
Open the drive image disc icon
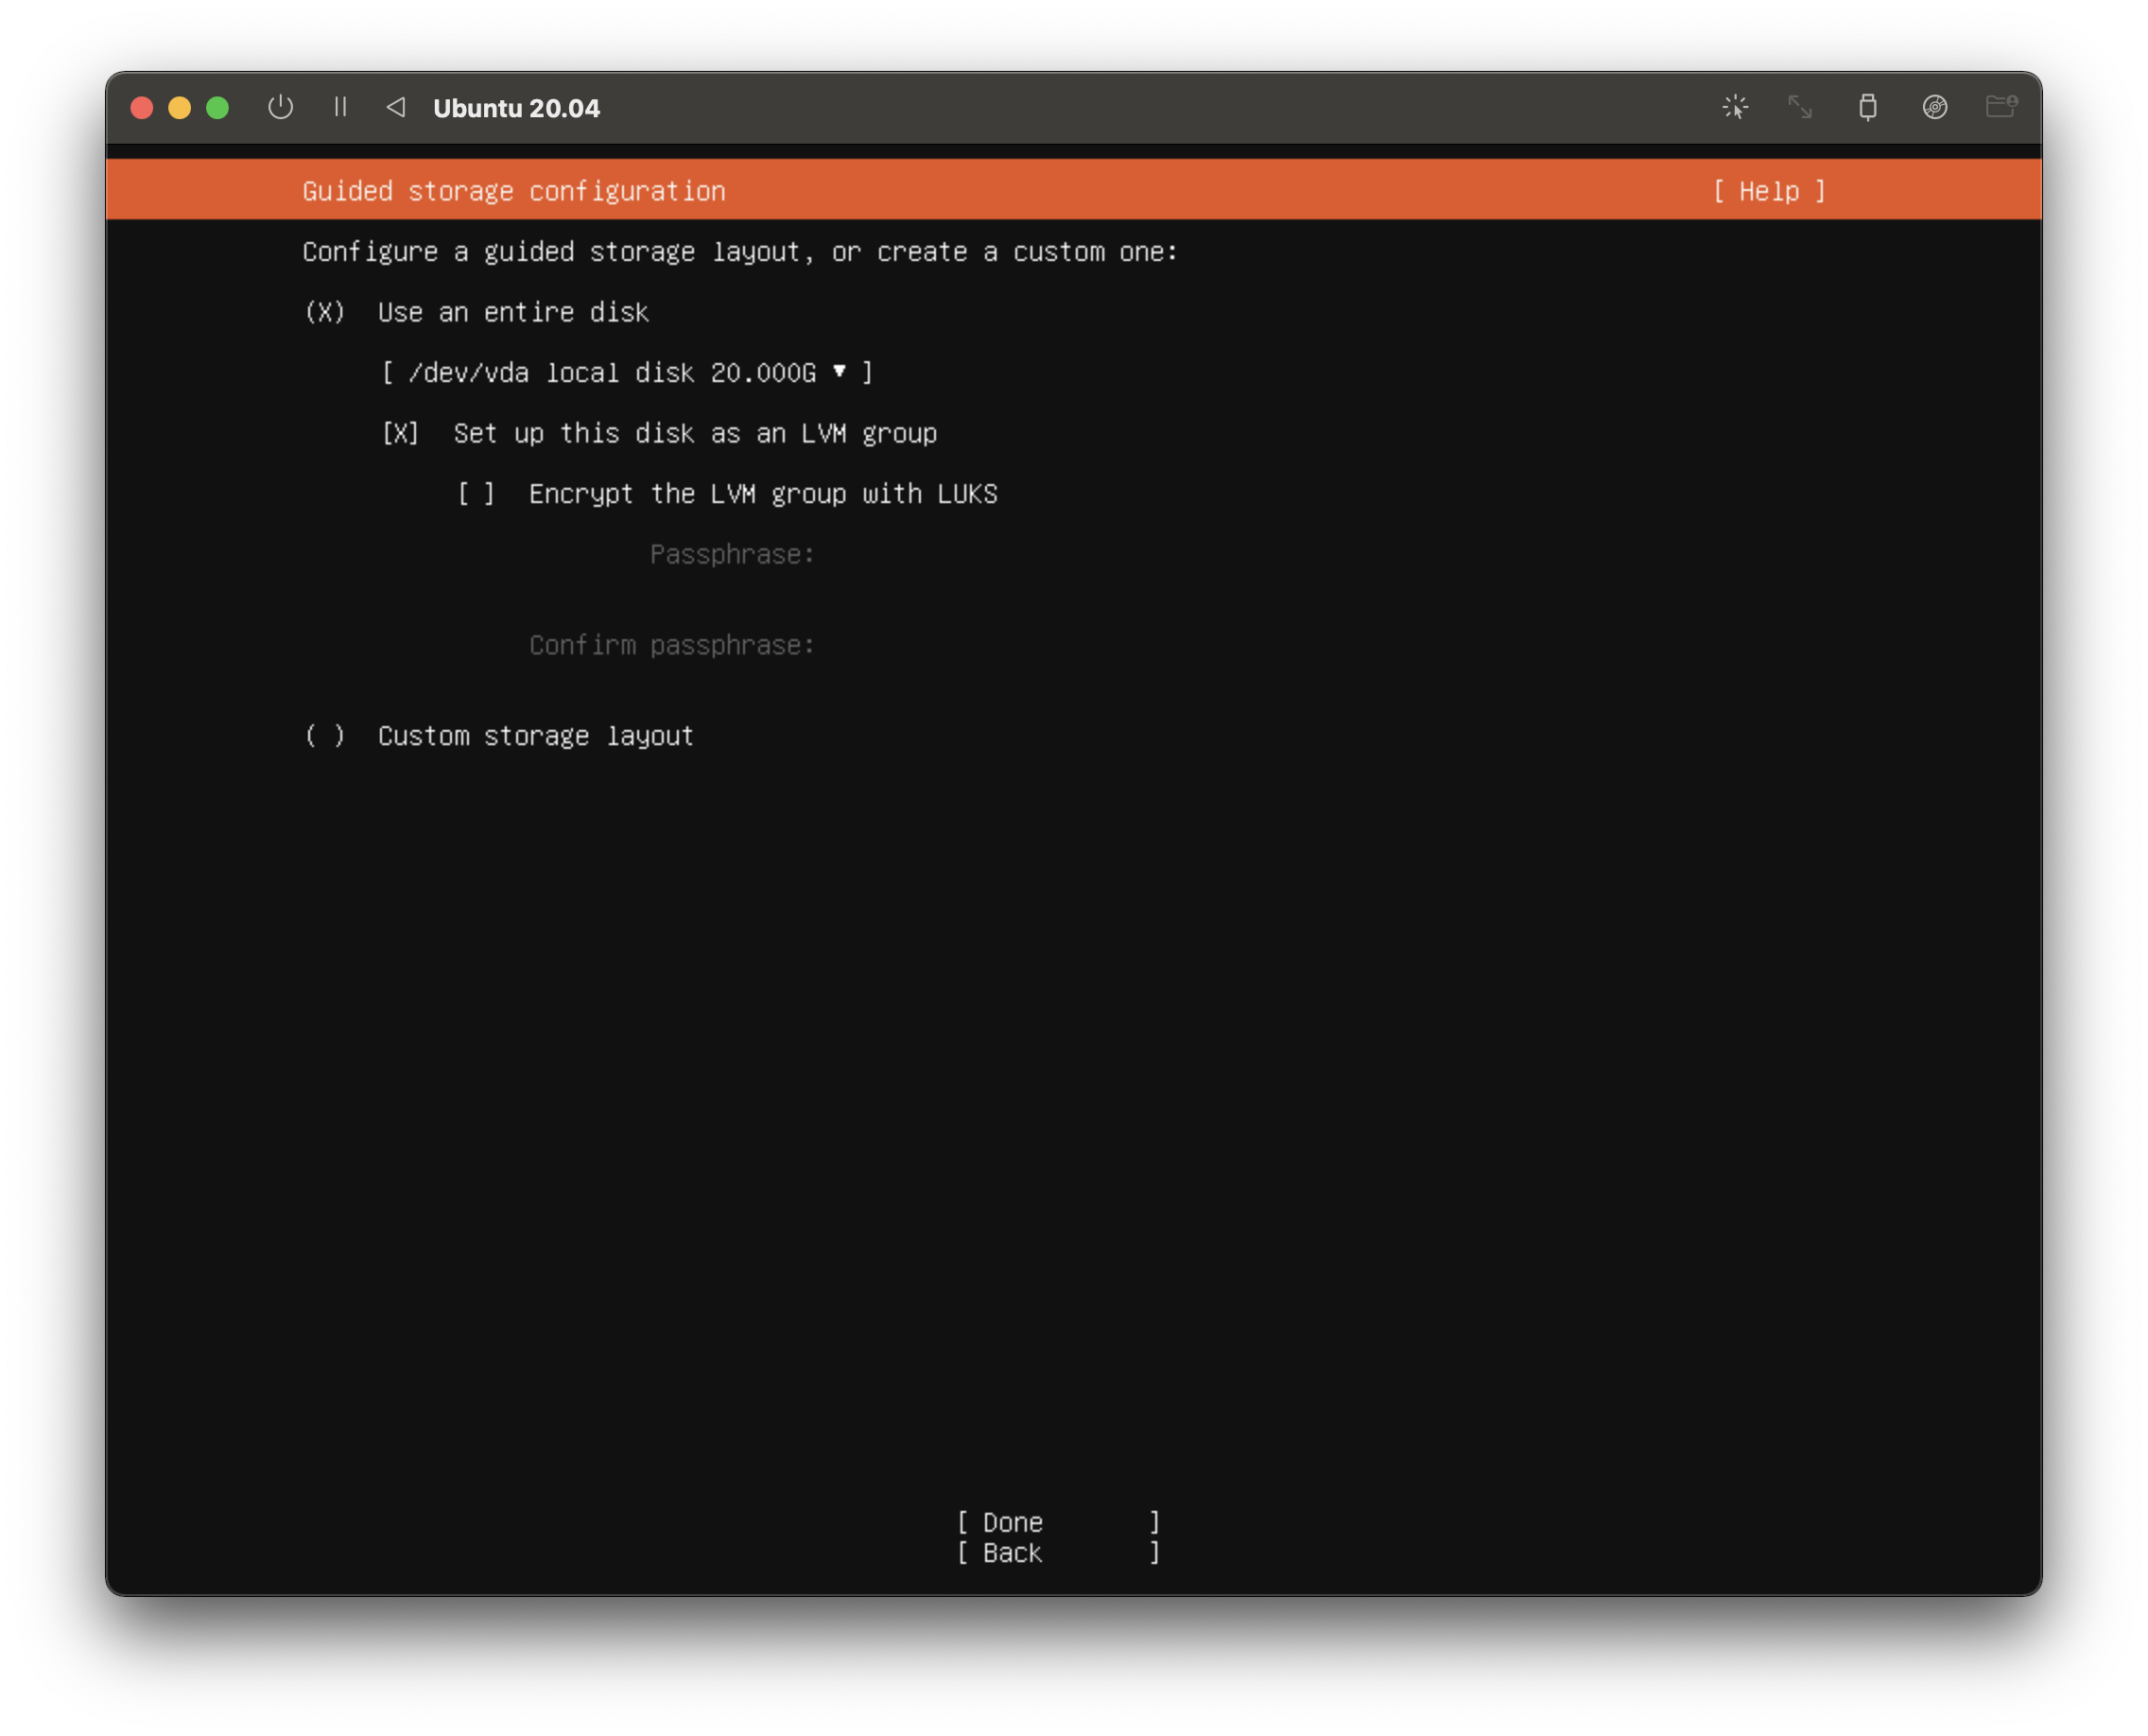pos(1934,107)
